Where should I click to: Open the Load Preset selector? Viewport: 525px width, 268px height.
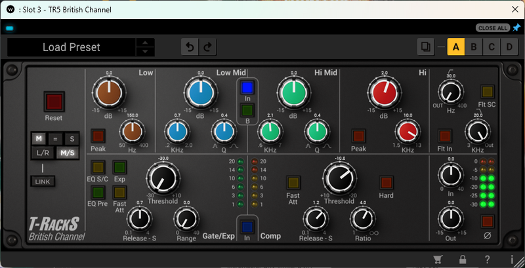click(72, 47)
